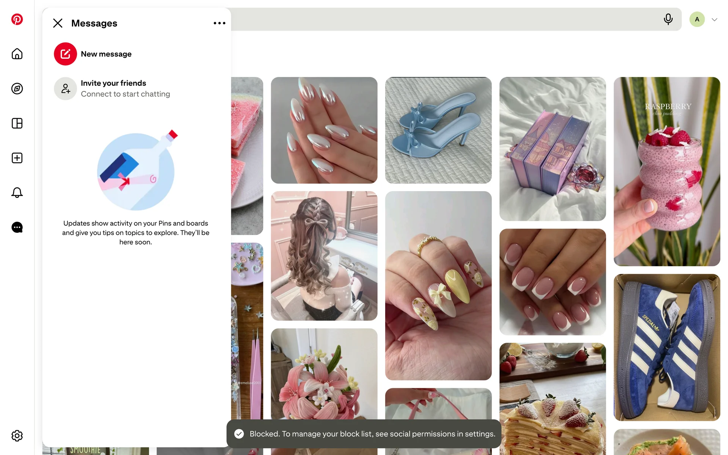Open notifications bell icon
728x455 pixels.
pyautogui.click(x=17, y=193)
